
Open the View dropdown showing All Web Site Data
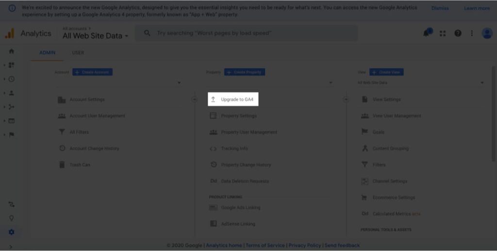421,82
